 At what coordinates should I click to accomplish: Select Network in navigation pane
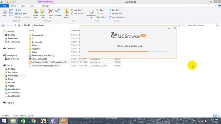[10, 103]
